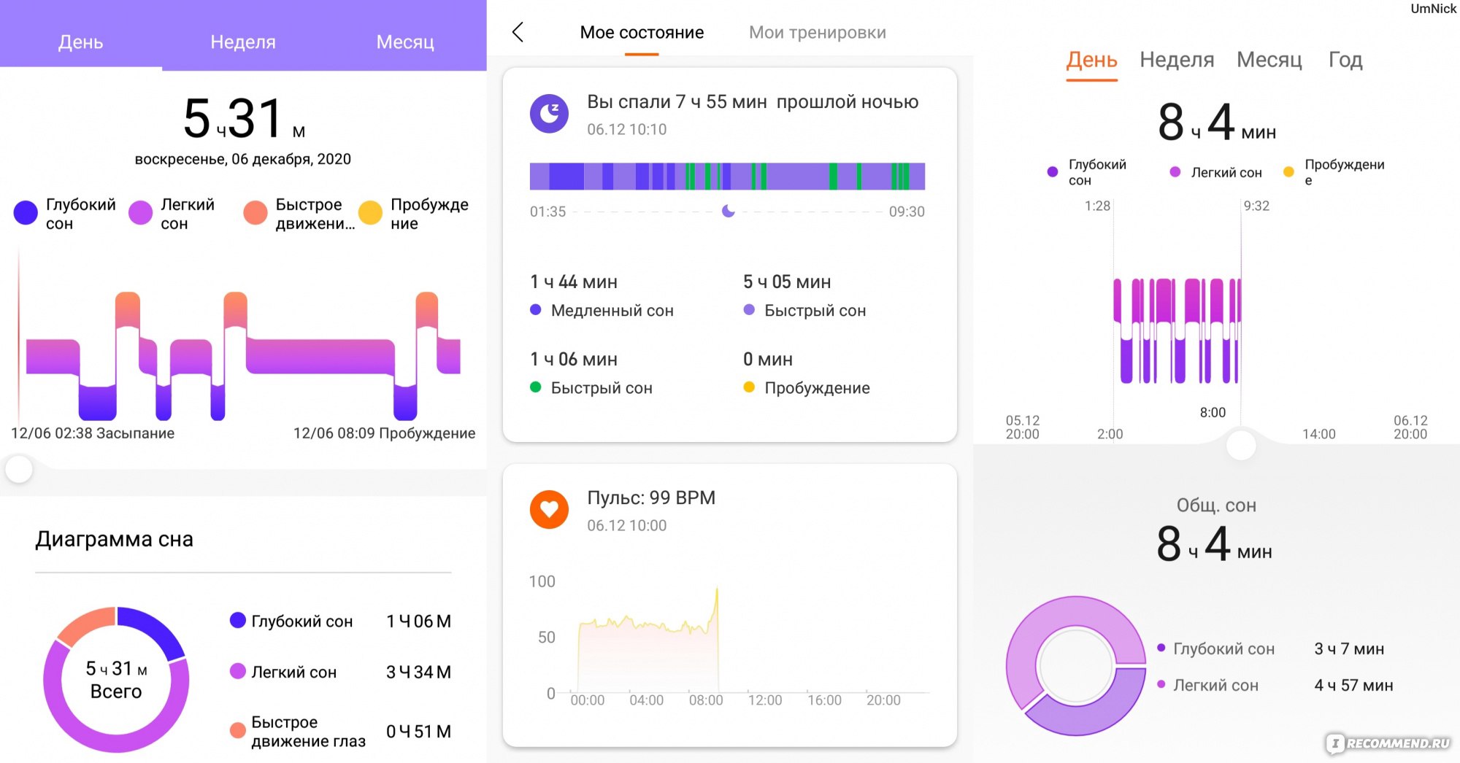Click the UmNick username label
Image resolution: width=1460 pixels, height=763 pixels.
[1433, 9]
